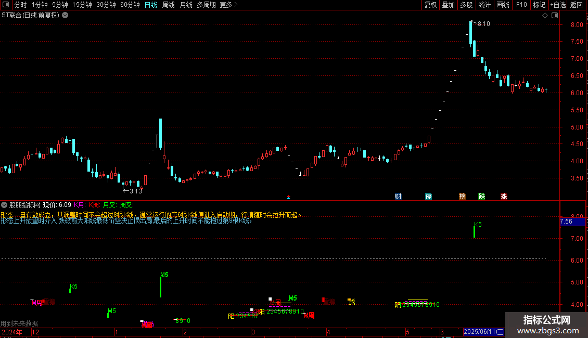The image size is (588, 338).
Task: Click the 跌 event marker icon
Action: coord(482,197)
